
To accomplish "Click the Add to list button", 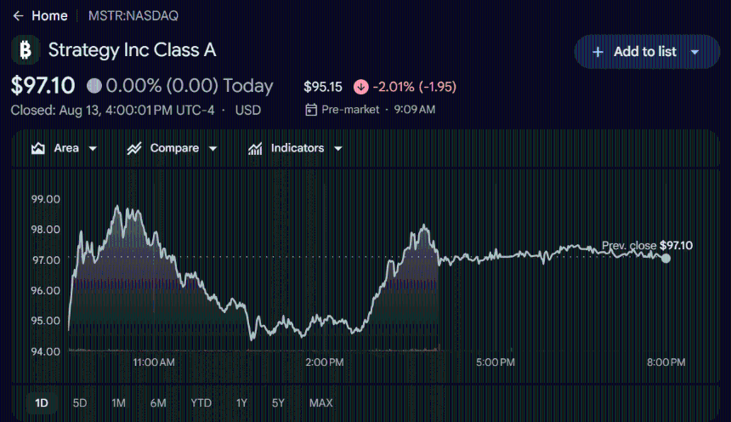I will pyautogui.click(x=647, y=52).
